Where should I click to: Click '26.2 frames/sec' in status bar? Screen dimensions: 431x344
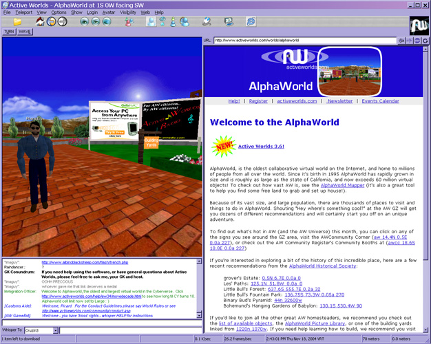pyautogui.click(x=238, y=339)
